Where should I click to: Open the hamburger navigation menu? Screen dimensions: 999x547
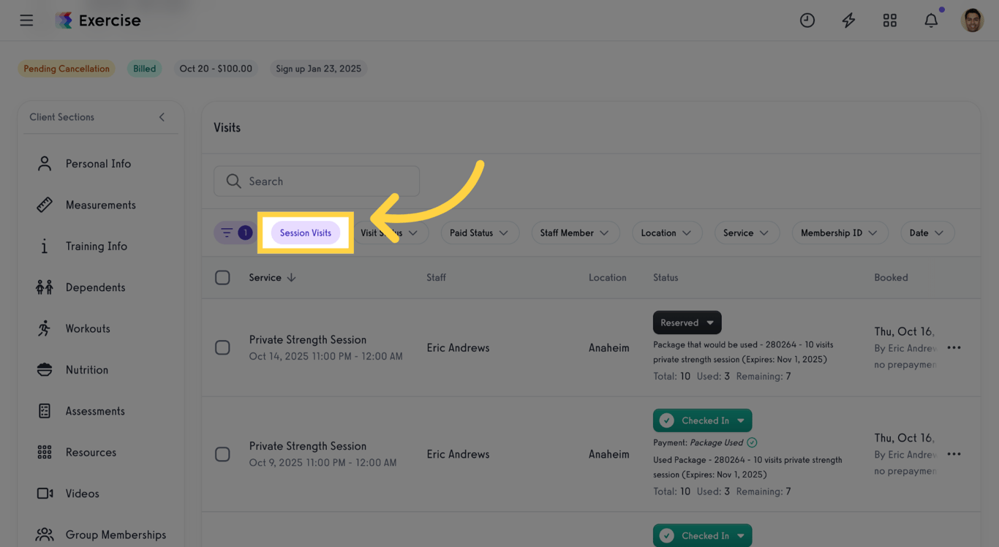[26, 20]
